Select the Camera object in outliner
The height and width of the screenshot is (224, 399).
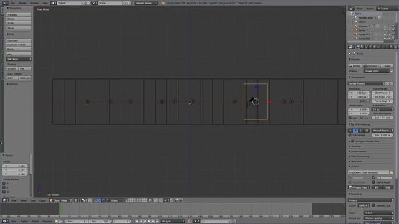363,26
